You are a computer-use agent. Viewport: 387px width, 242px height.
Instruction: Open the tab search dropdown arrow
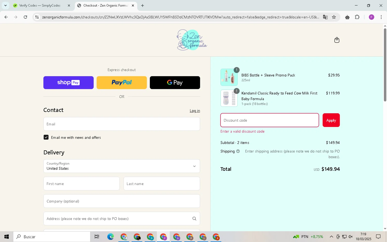[x=5, y=5]
